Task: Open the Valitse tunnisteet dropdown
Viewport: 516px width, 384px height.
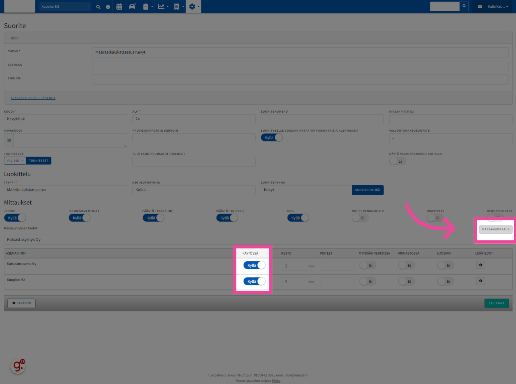Action: point(15,161)
